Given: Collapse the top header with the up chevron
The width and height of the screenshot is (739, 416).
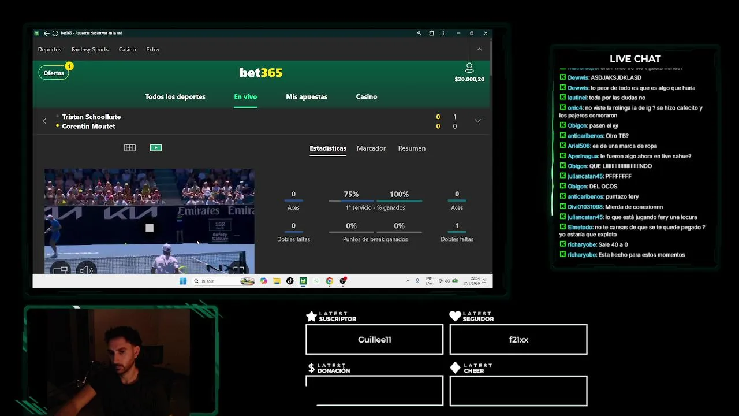Looking at the screenshot, I should [x=479, y=49].
